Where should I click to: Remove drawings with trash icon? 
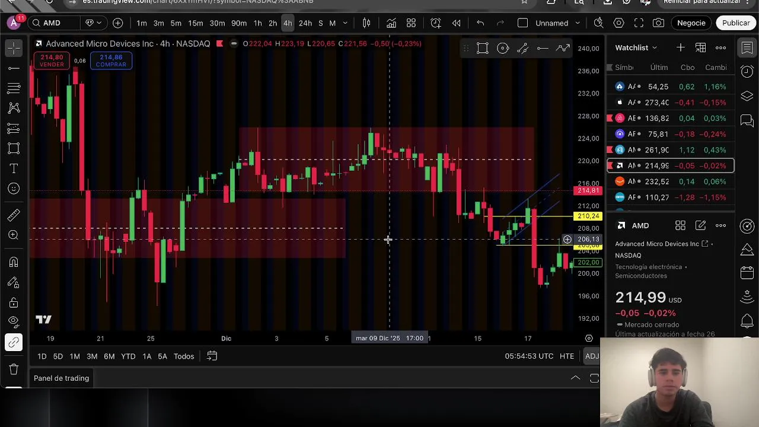tap(14, 369)
